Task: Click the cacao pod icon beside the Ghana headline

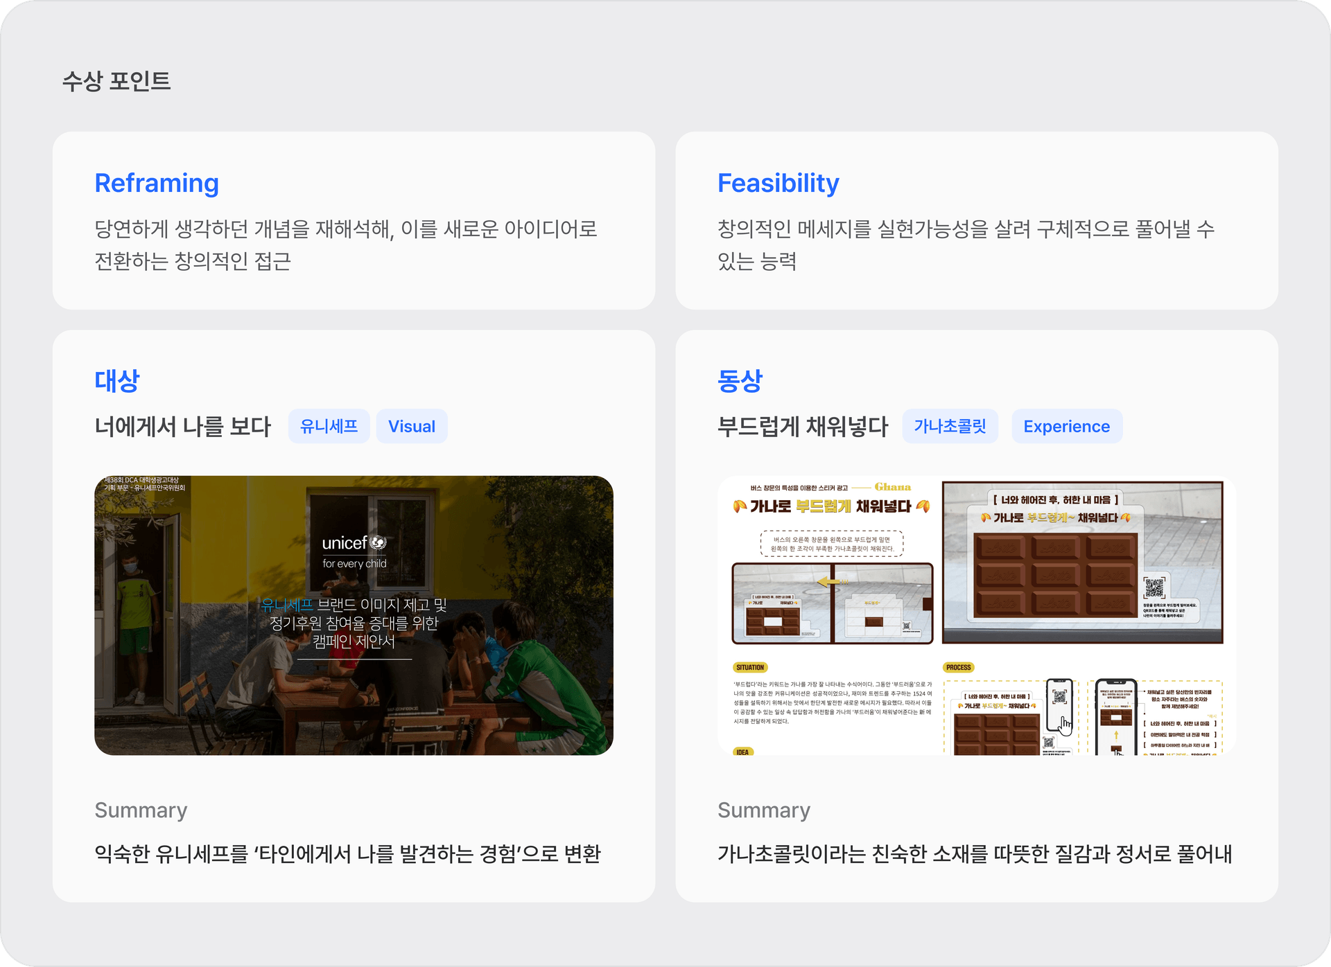Action: tap(739, 506)
